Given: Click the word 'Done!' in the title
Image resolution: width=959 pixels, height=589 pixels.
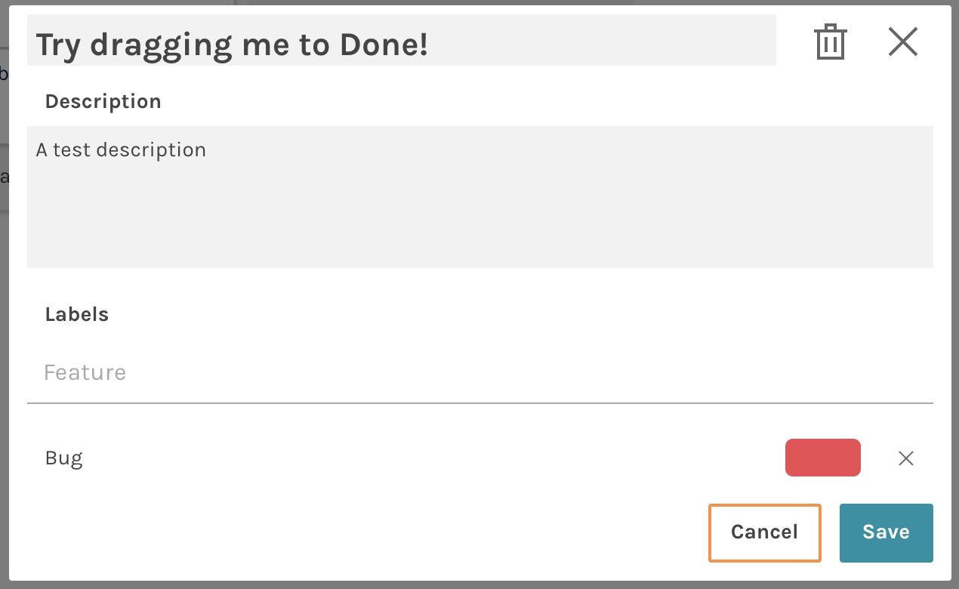Looking at the screenshot, I should pyautogui.click(x=384, y=45).
